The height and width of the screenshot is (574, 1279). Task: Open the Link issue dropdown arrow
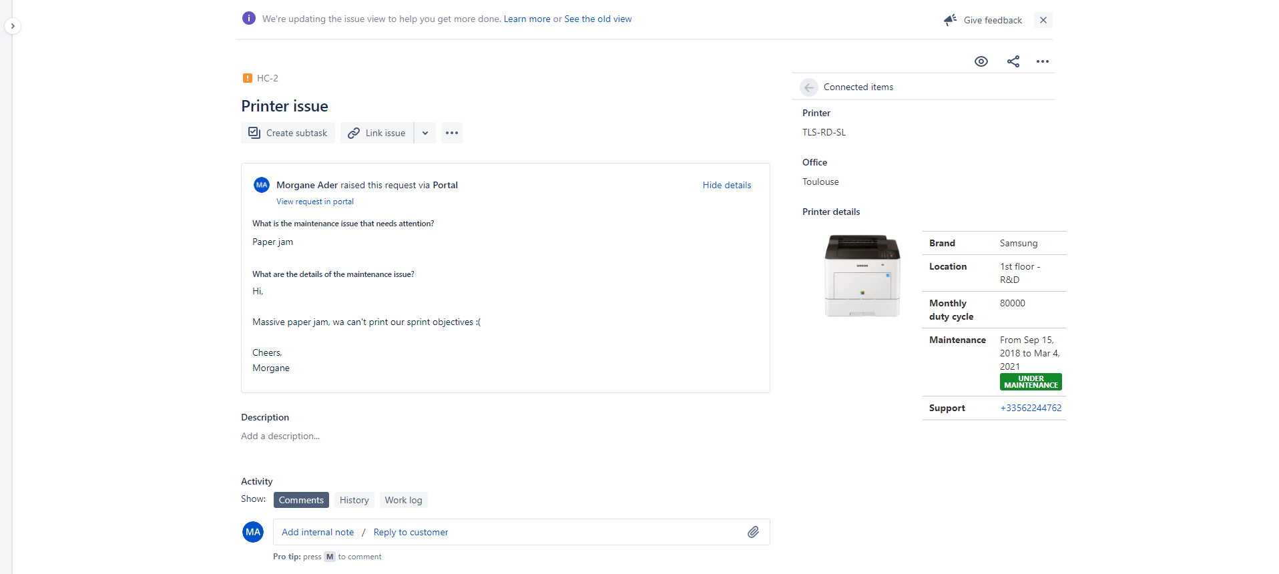coord(425,133)
